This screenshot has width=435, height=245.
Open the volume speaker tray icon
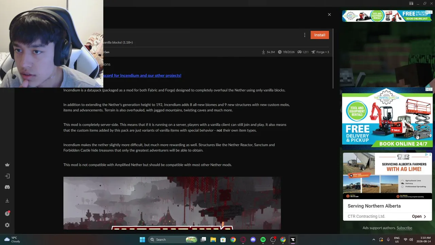click(411, 240)
